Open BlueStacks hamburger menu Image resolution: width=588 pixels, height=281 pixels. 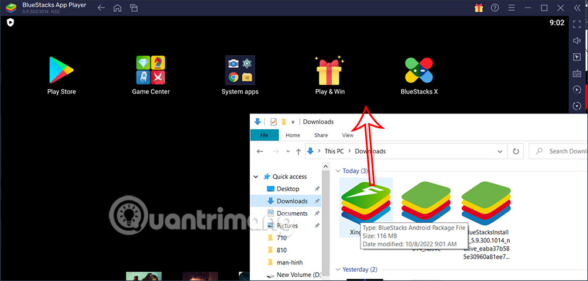coord(511,8)
